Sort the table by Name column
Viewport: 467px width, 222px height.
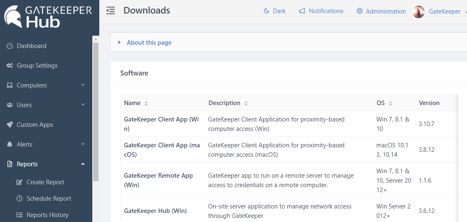tap(146, 103)
